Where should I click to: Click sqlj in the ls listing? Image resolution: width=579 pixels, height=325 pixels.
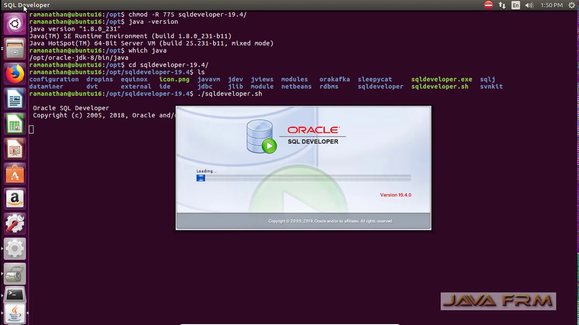pos(487,79)
